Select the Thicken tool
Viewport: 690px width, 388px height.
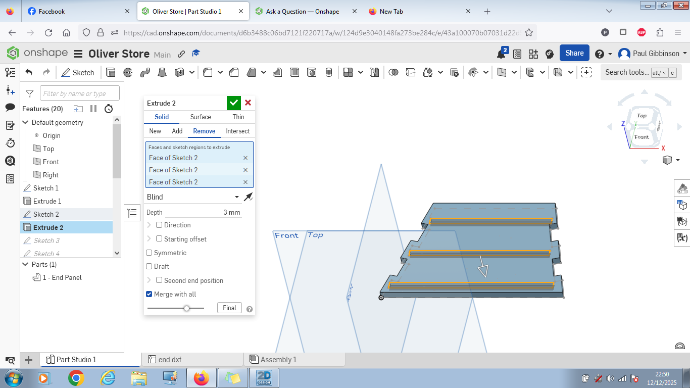[179, 72]
